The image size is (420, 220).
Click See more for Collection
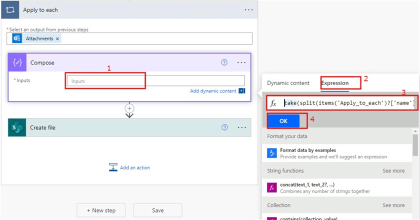[393, 205]
